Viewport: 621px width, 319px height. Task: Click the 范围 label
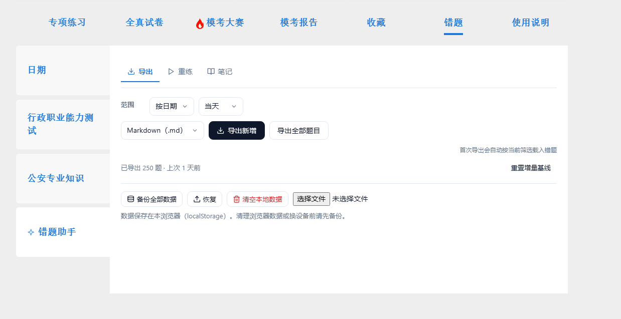127,105
